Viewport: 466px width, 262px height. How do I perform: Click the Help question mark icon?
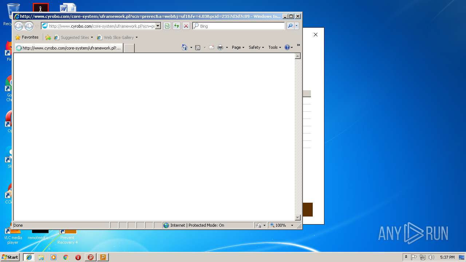pos(287,47)
